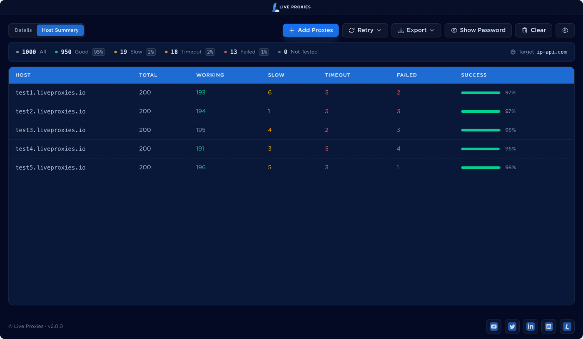Filter by Timeout 18 proxies
Screen dimensions: 583x339
(190, 52)
